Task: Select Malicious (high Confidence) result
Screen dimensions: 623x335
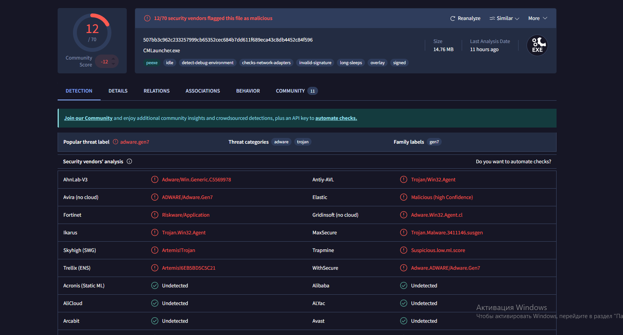Action: coord(442,197)
